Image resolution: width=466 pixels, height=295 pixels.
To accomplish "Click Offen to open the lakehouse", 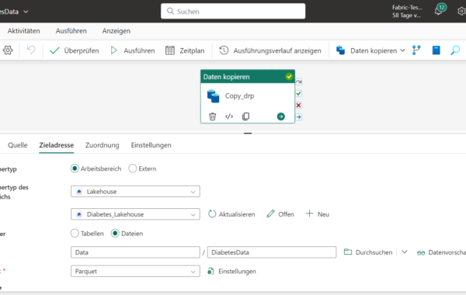I will [x=280, y=214].
